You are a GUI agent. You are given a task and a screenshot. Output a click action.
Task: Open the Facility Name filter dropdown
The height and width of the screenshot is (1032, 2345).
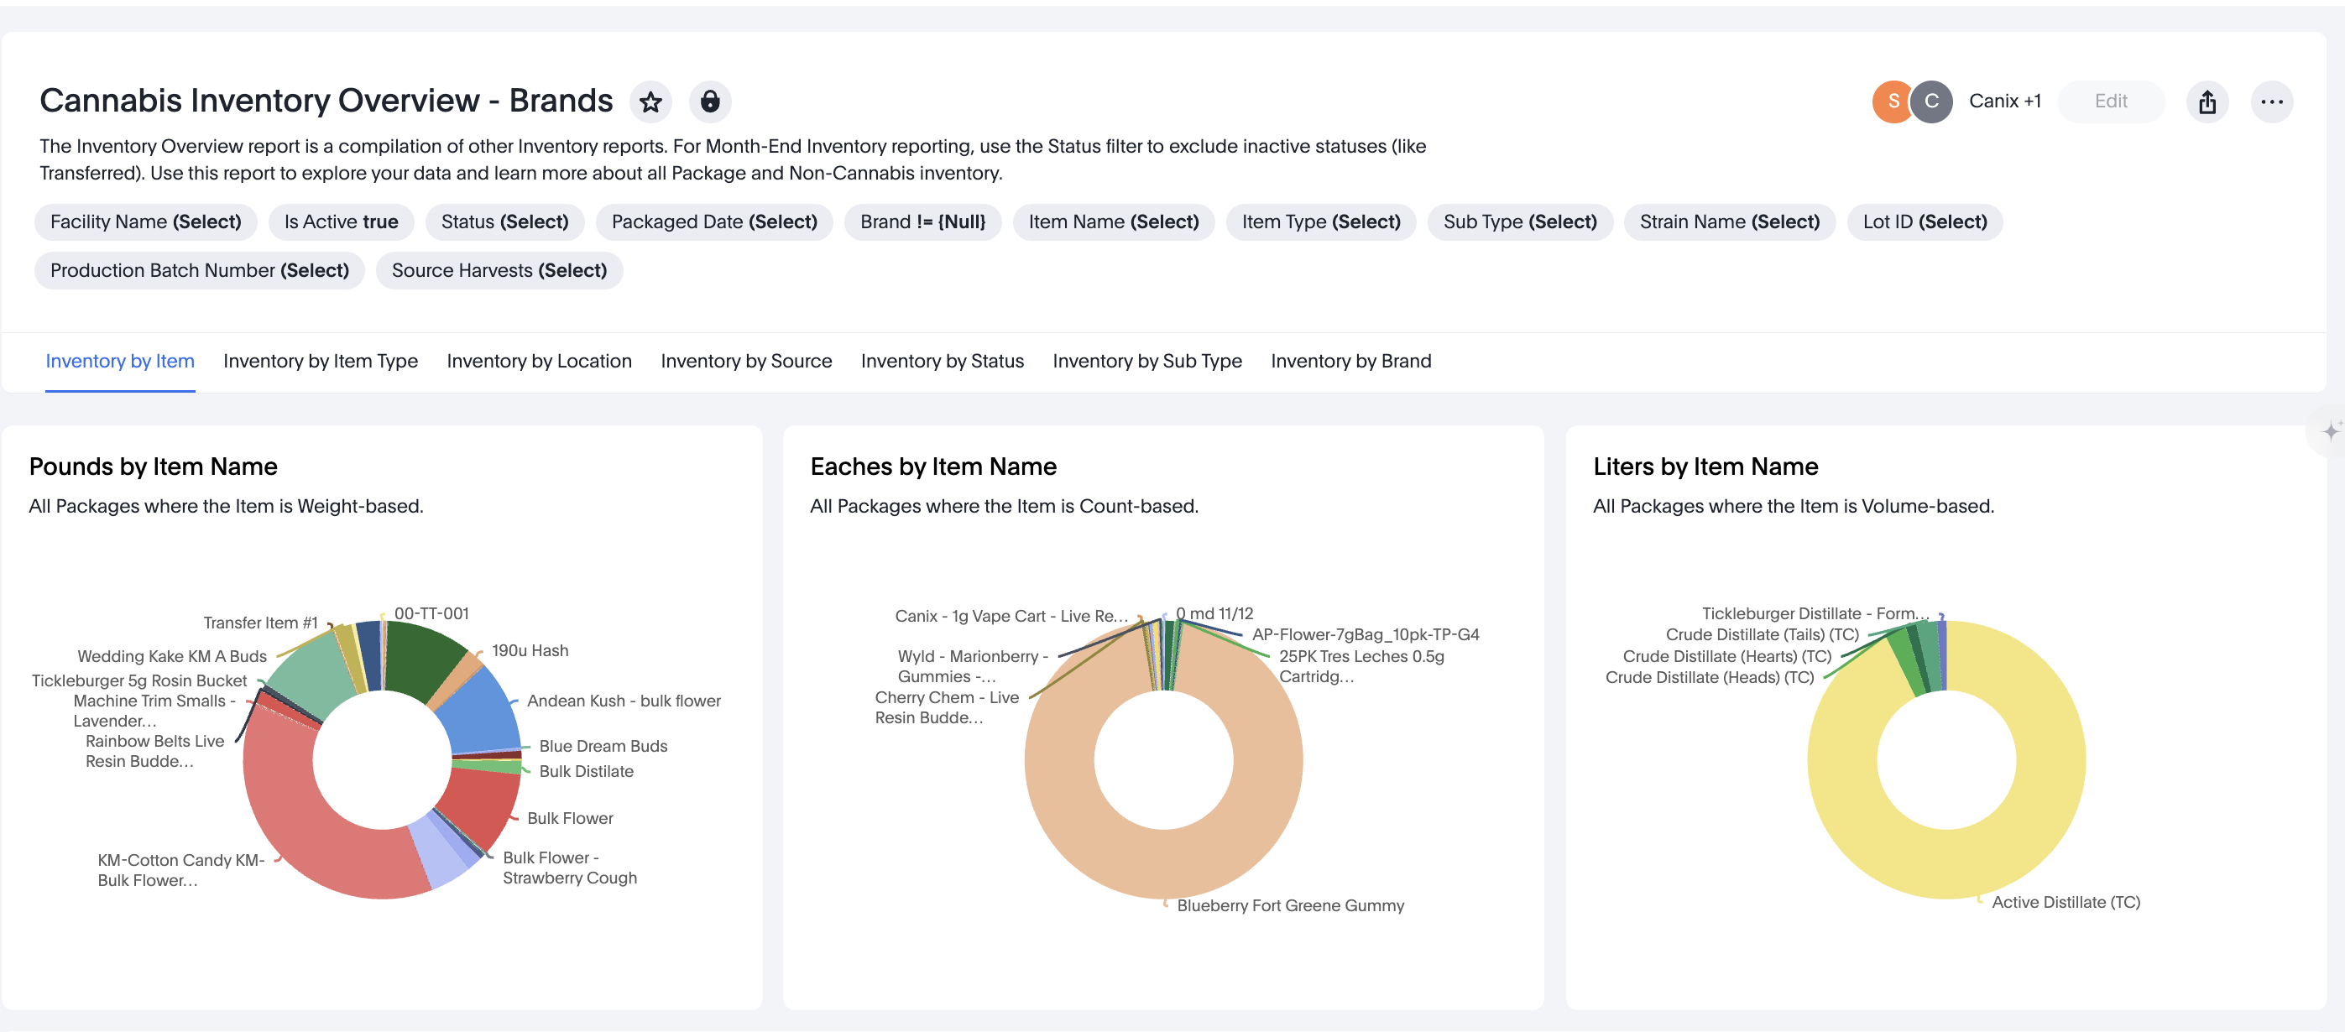tap(146, 222)
